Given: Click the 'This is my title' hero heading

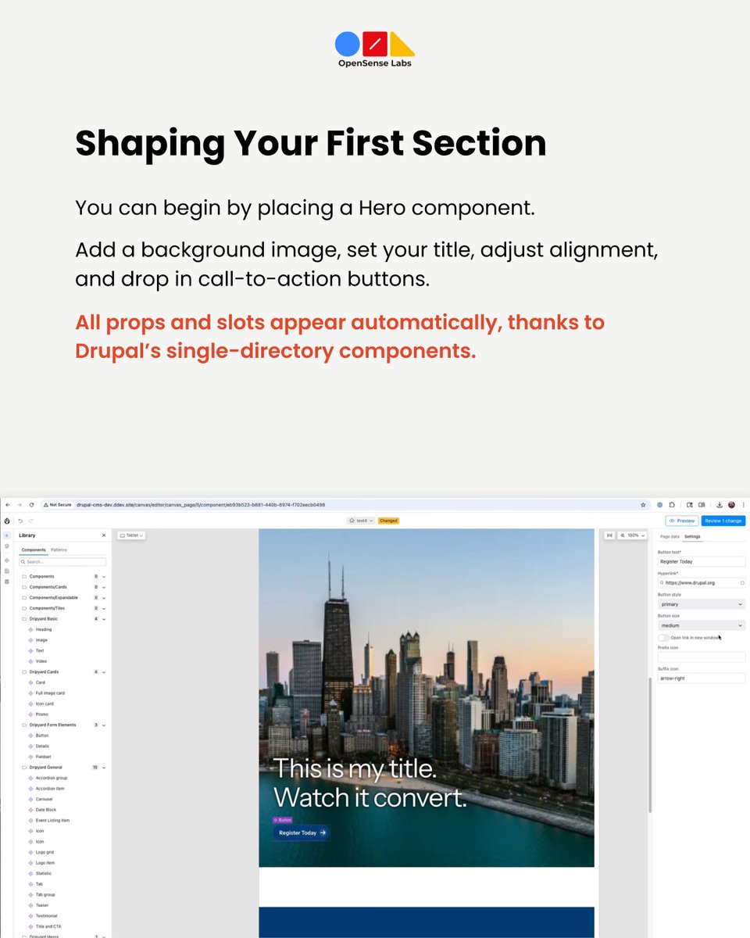Looking at the screenshot, I should pyautogui.click(x=370, y=783).
